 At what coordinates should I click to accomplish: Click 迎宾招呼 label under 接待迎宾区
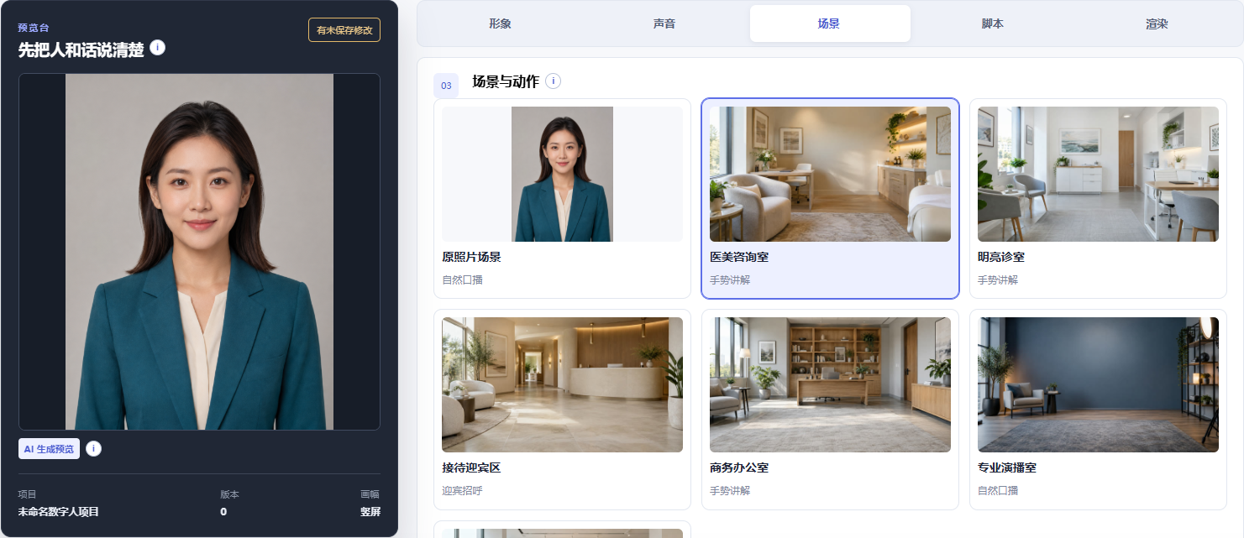462,490
